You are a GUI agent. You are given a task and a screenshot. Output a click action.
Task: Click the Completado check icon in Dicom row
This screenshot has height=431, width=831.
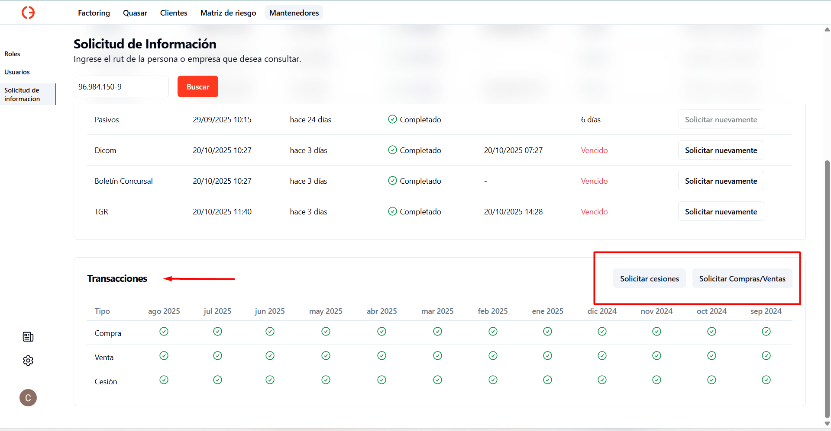tap(392, 150)
